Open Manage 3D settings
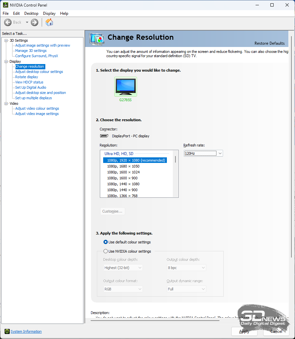This screenshot has height=339, width=295. tap(31, 51)
